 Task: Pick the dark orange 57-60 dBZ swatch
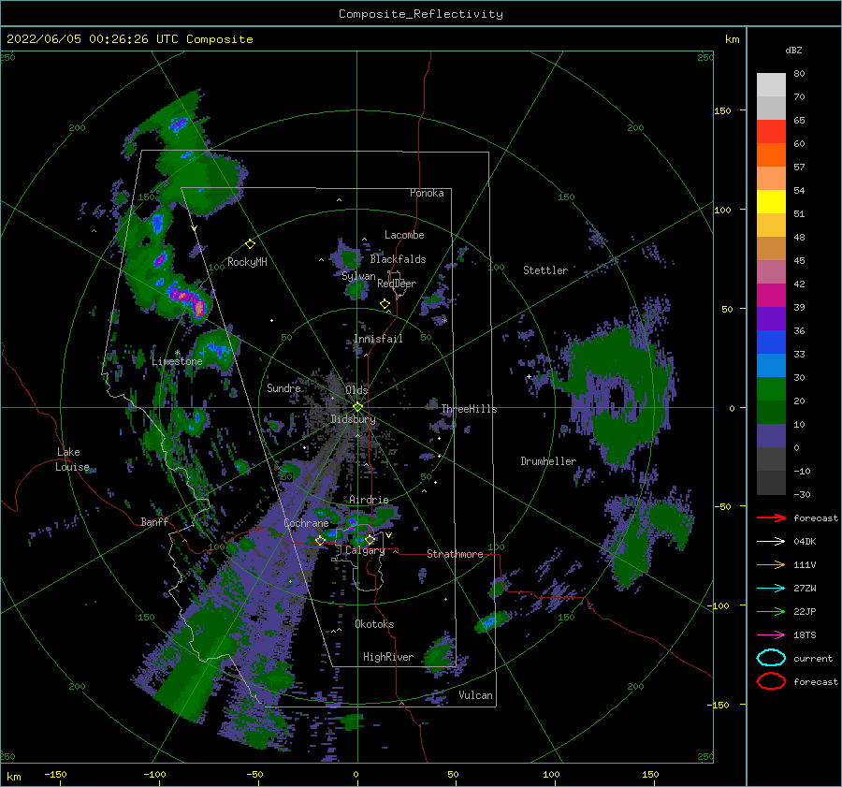[771, 155]
